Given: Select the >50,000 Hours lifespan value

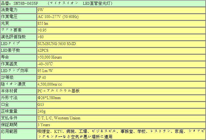Looking at the screenshot, I should tap(50, 57).
